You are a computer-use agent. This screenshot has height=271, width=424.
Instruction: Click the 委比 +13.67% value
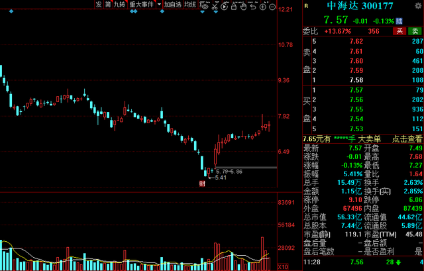pos(337,31)
